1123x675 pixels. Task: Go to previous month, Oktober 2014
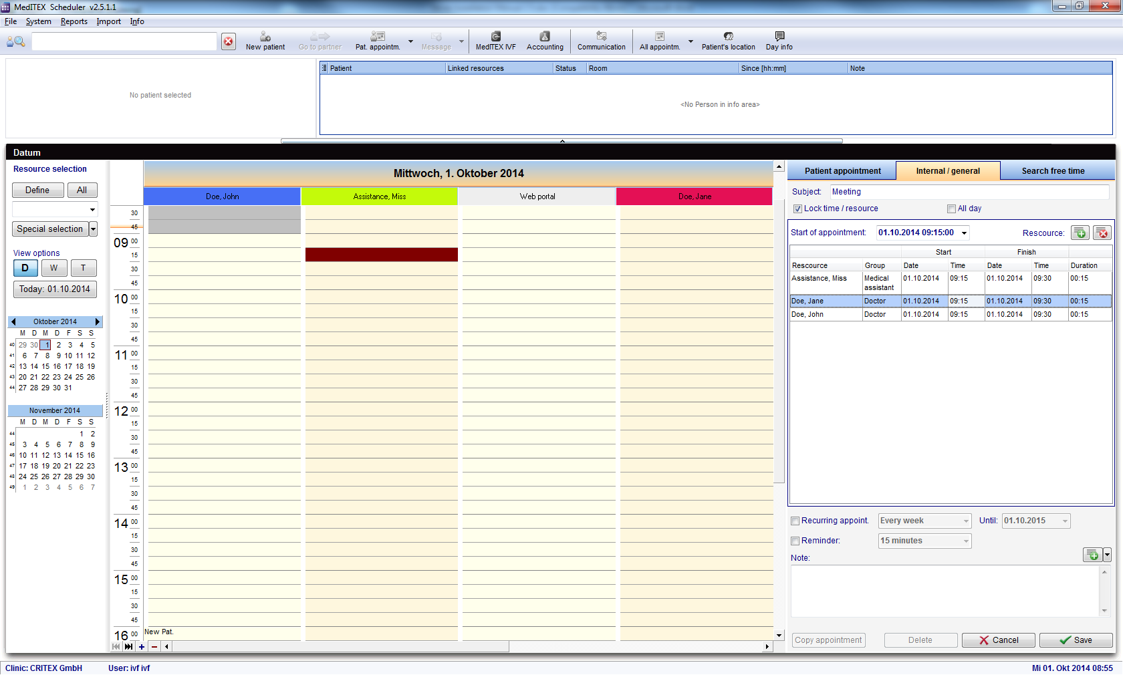[13, 321]
